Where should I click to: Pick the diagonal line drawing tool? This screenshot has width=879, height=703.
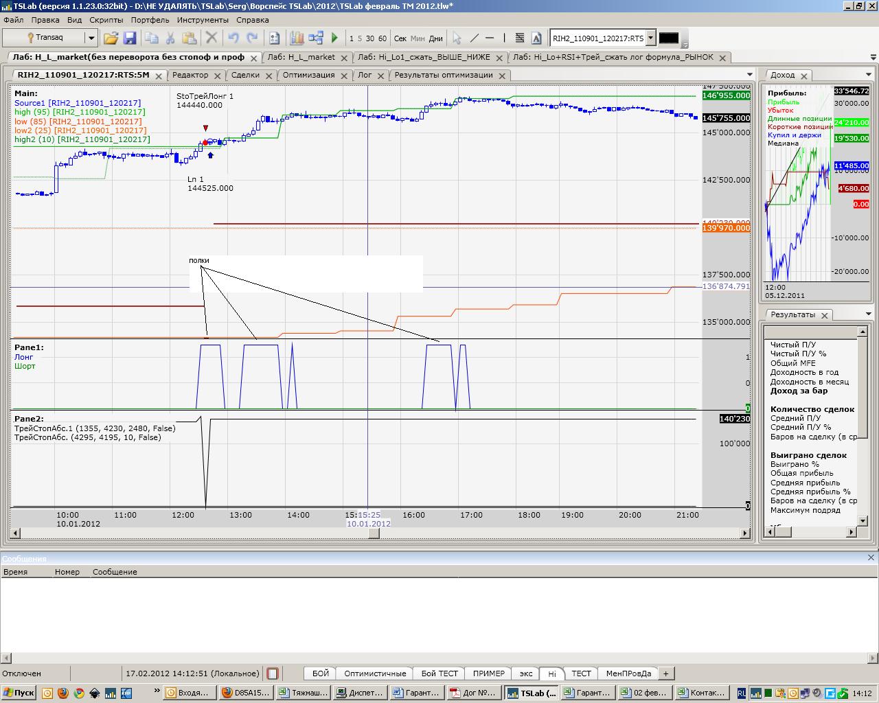click(474, 38)
